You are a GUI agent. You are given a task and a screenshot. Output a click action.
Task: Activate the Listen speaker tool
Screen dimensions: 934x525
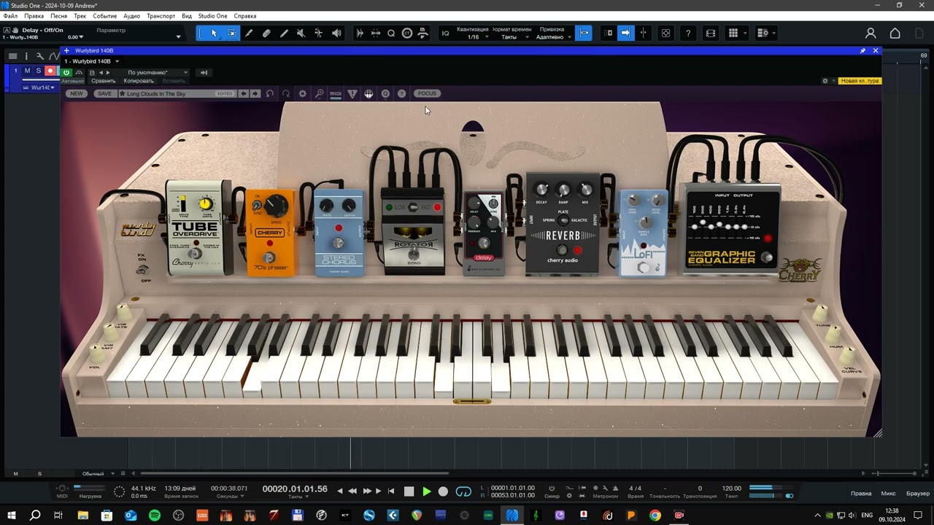tap(336, 33)
